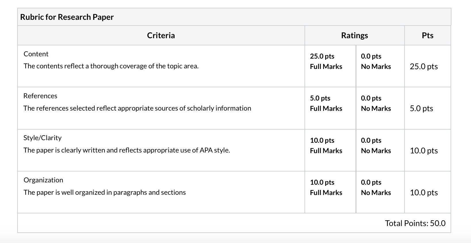Choose No Marks rating for Style/Clarity
Screen dimensions: 471x243
(380, 150)
